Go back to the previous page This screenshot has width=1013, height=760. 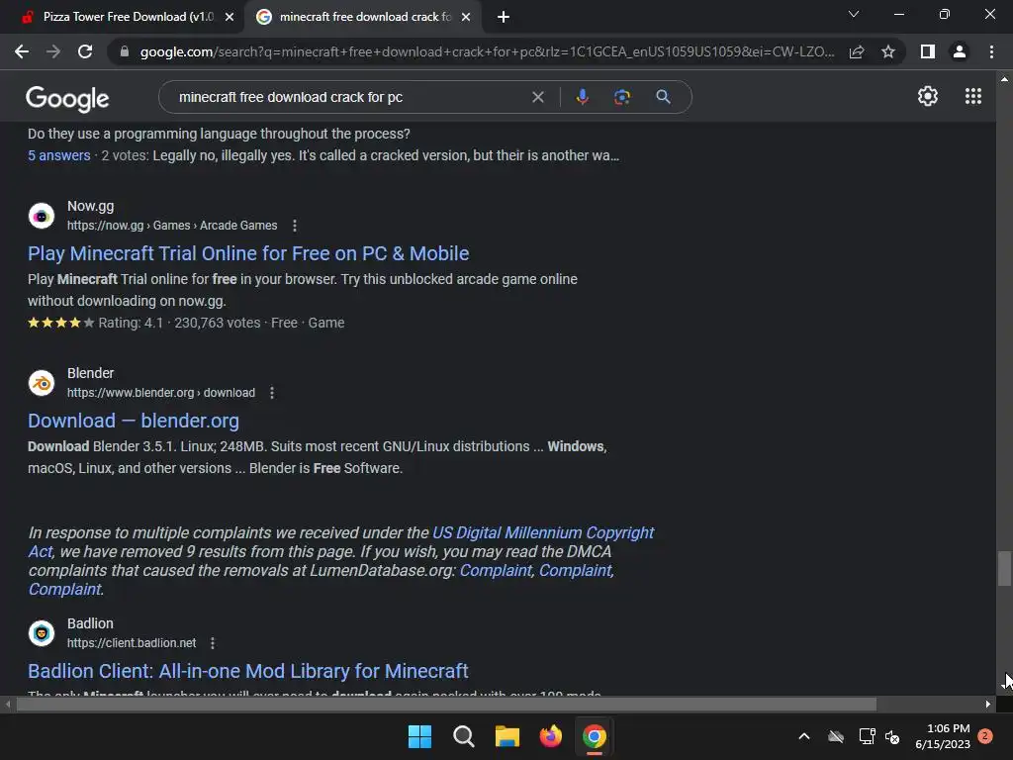point(22,51)
